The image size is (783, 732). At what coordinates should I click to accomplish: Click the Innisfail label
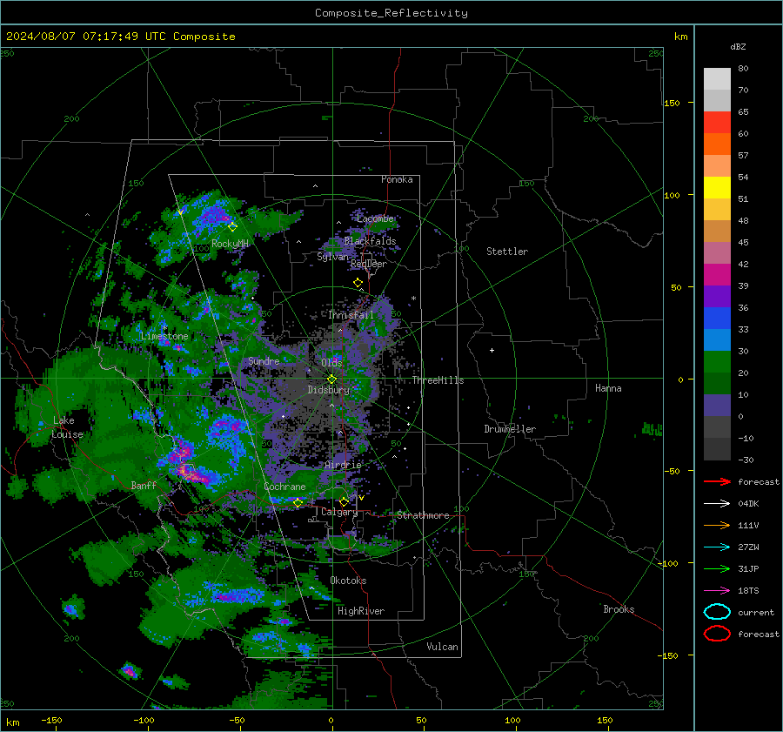click(351, 315)
